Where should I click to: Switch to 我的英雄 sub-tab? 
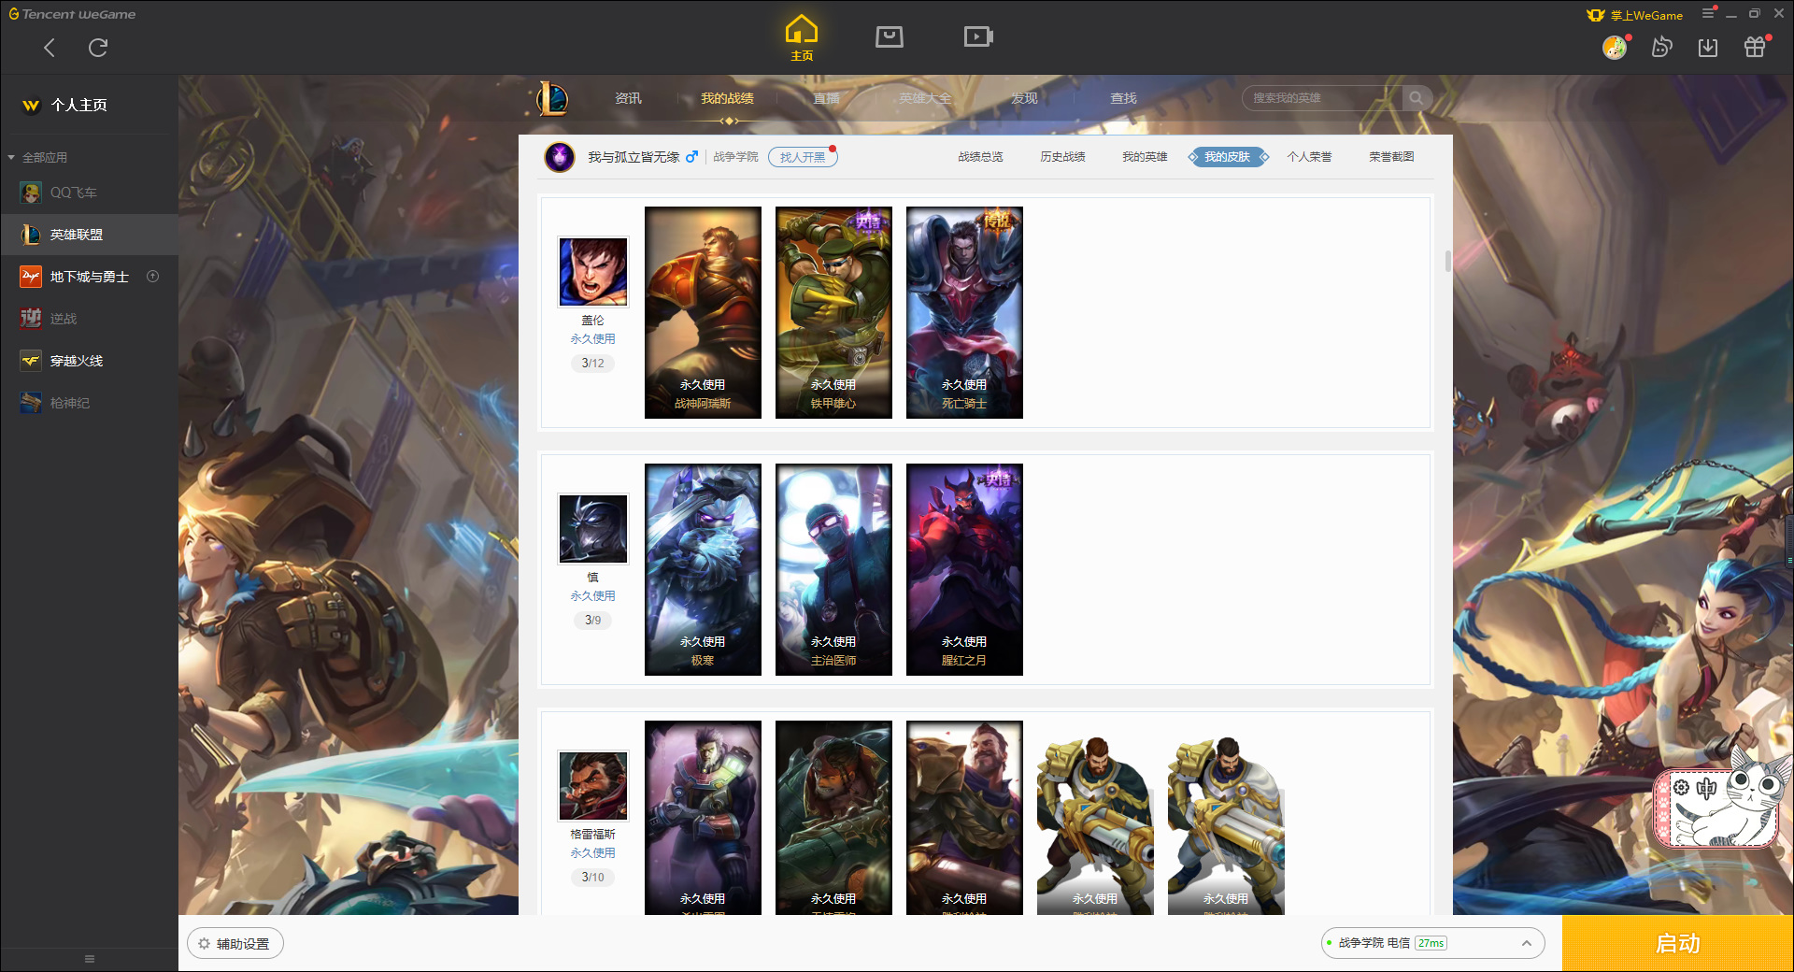[1145, 157]
